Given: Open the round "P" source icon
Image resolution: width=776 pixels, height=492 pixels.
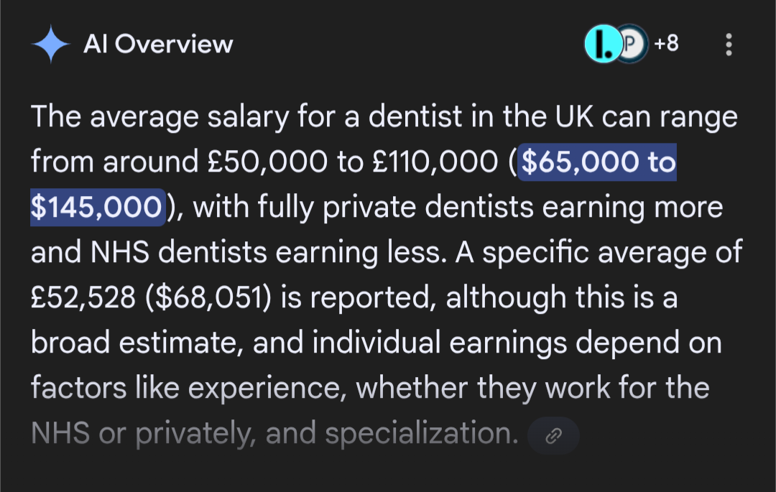Looking at the screenshot, I should pyautogui.click(x=631, y=45).
